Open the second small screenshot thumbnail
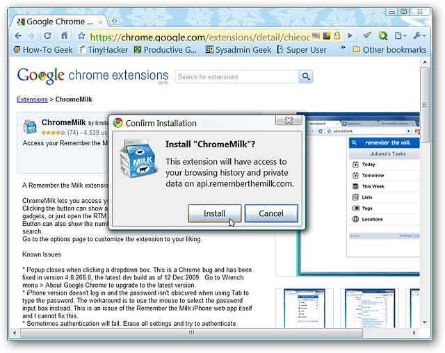Image resolution: width=445 pixels, height=353 pixels. pos(370,309)
